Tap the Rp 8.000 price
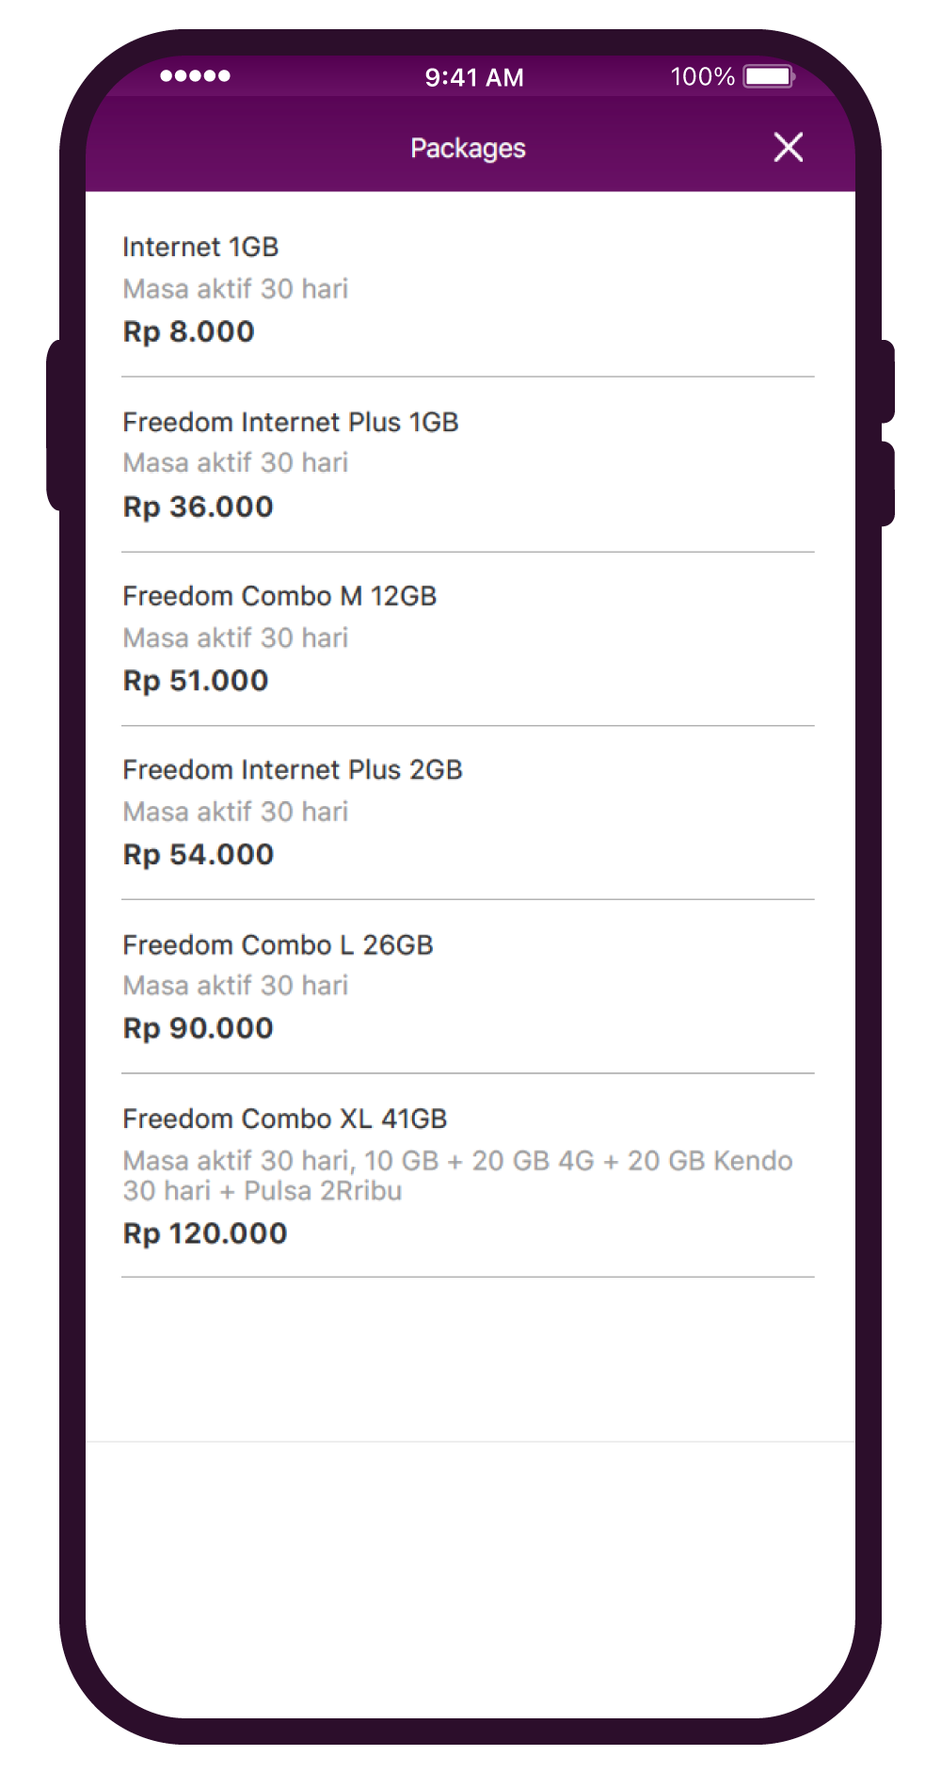The height and width of the screenshot is (1772, 941). pyautogui.click(x=188, y=331)
